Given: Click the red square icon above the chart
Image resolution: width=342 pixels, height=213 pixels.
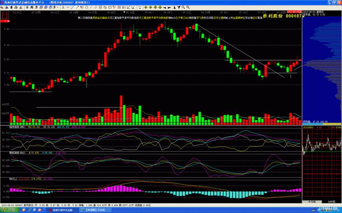Looking at the screenshot, I should pos(5,15).
